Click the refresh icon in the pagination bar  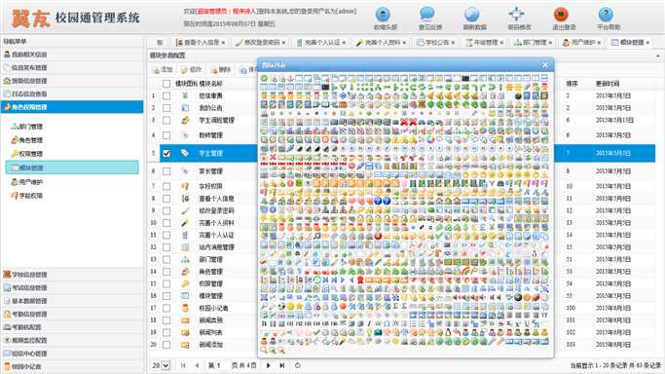297,365
